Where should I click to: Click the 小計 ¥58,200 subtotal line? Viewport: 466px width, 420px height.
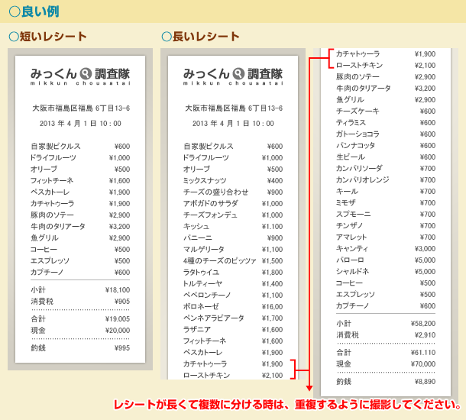(385, 324)
